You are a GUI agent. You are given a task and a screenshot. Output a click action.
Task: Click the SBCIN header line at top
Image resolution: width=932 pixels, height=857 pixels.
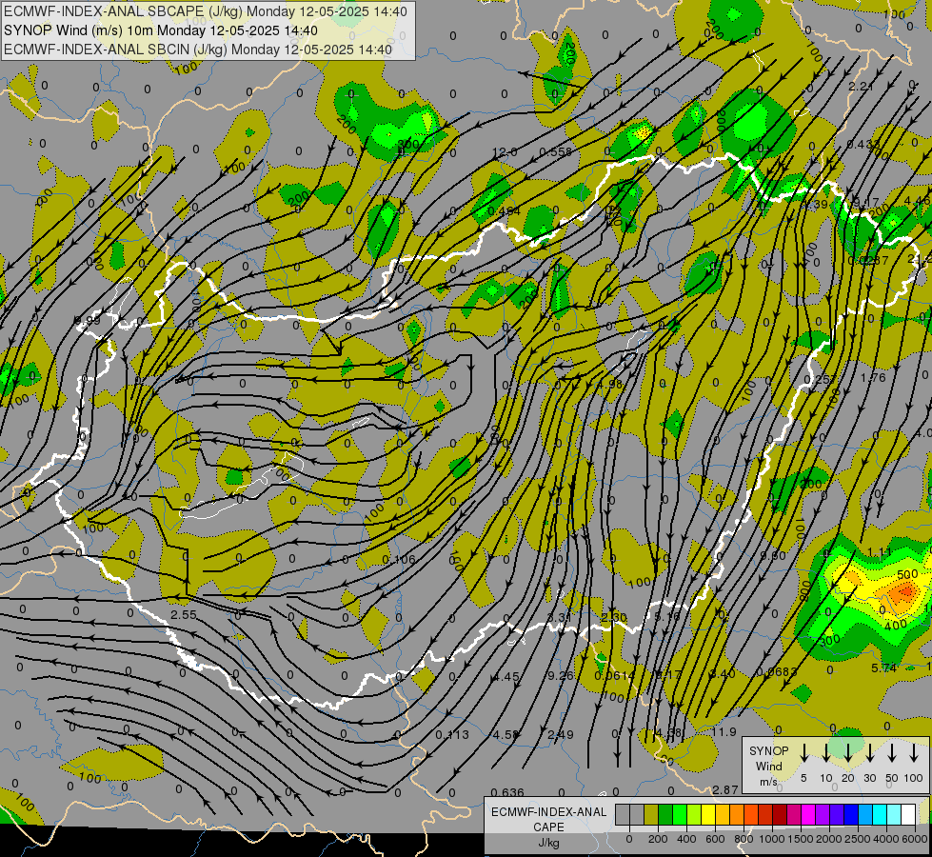click(198, 50)
